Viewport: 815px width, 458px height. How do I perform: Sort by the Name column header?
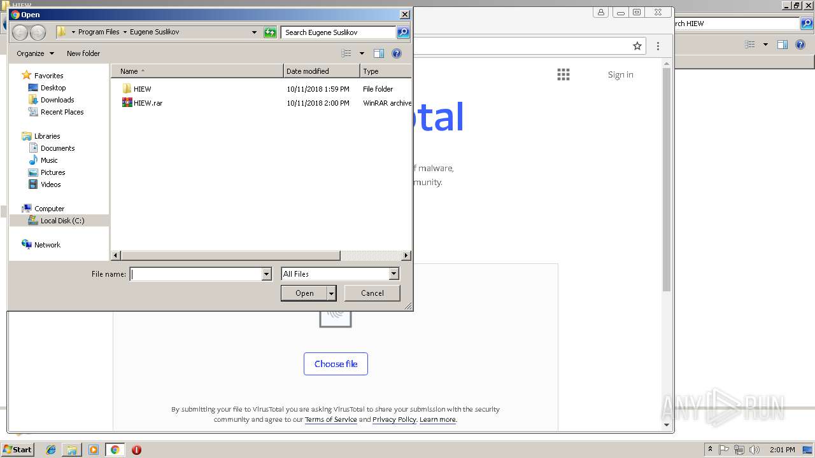point(197,71)
